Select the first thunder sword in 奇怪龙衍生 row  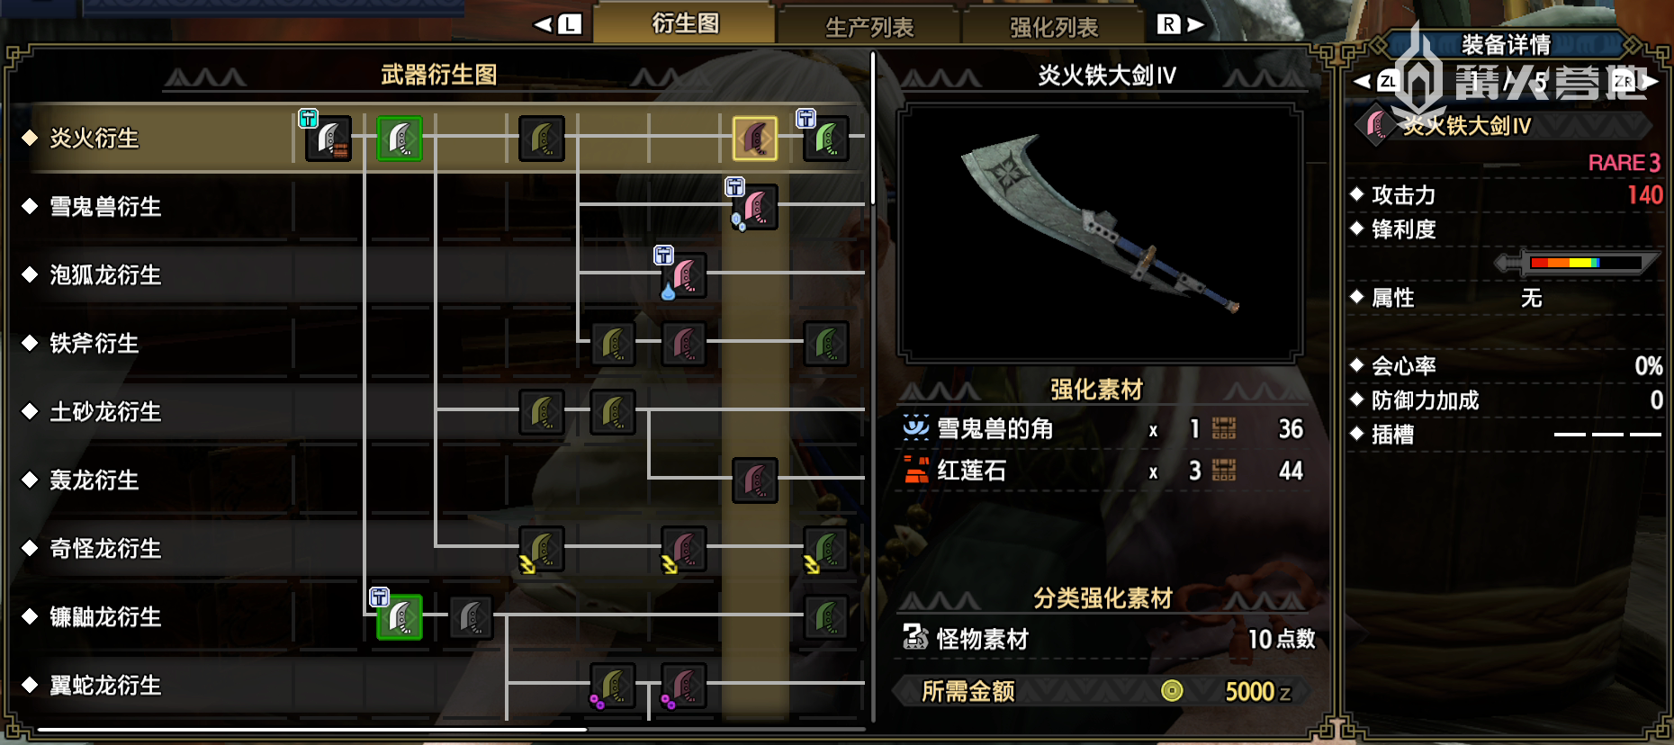click(x=542, y=549)
